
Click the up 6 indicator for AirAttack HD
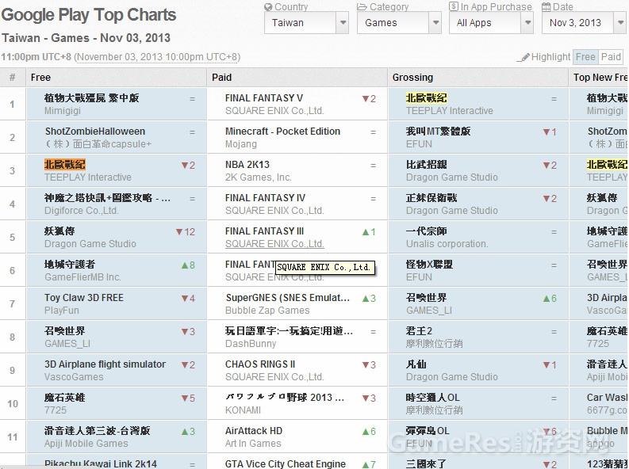(x=369, y=431)
